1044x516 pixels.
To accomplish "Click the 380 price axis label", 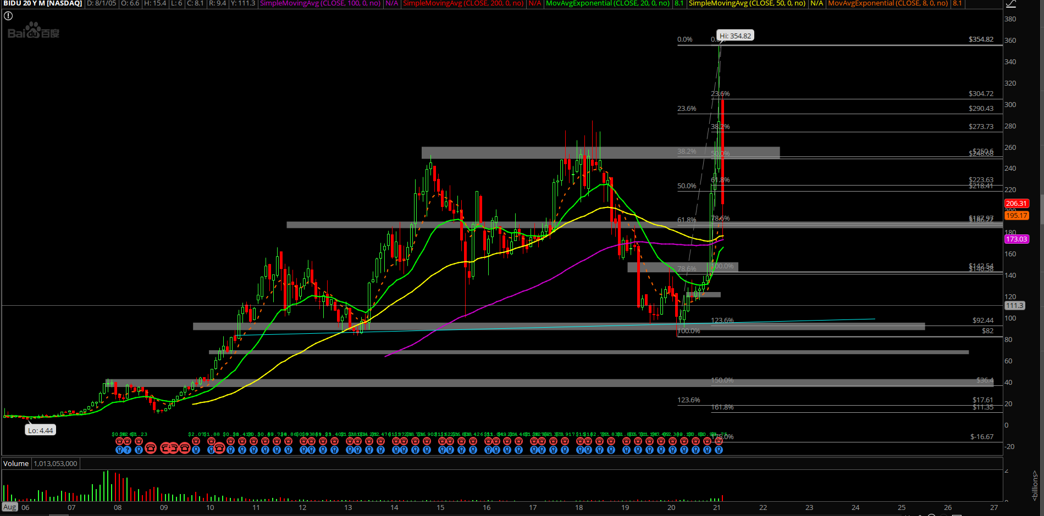I will point(1010,19).
